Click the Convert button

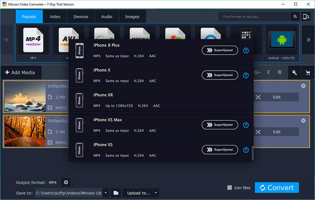click(x=277, y=188)
